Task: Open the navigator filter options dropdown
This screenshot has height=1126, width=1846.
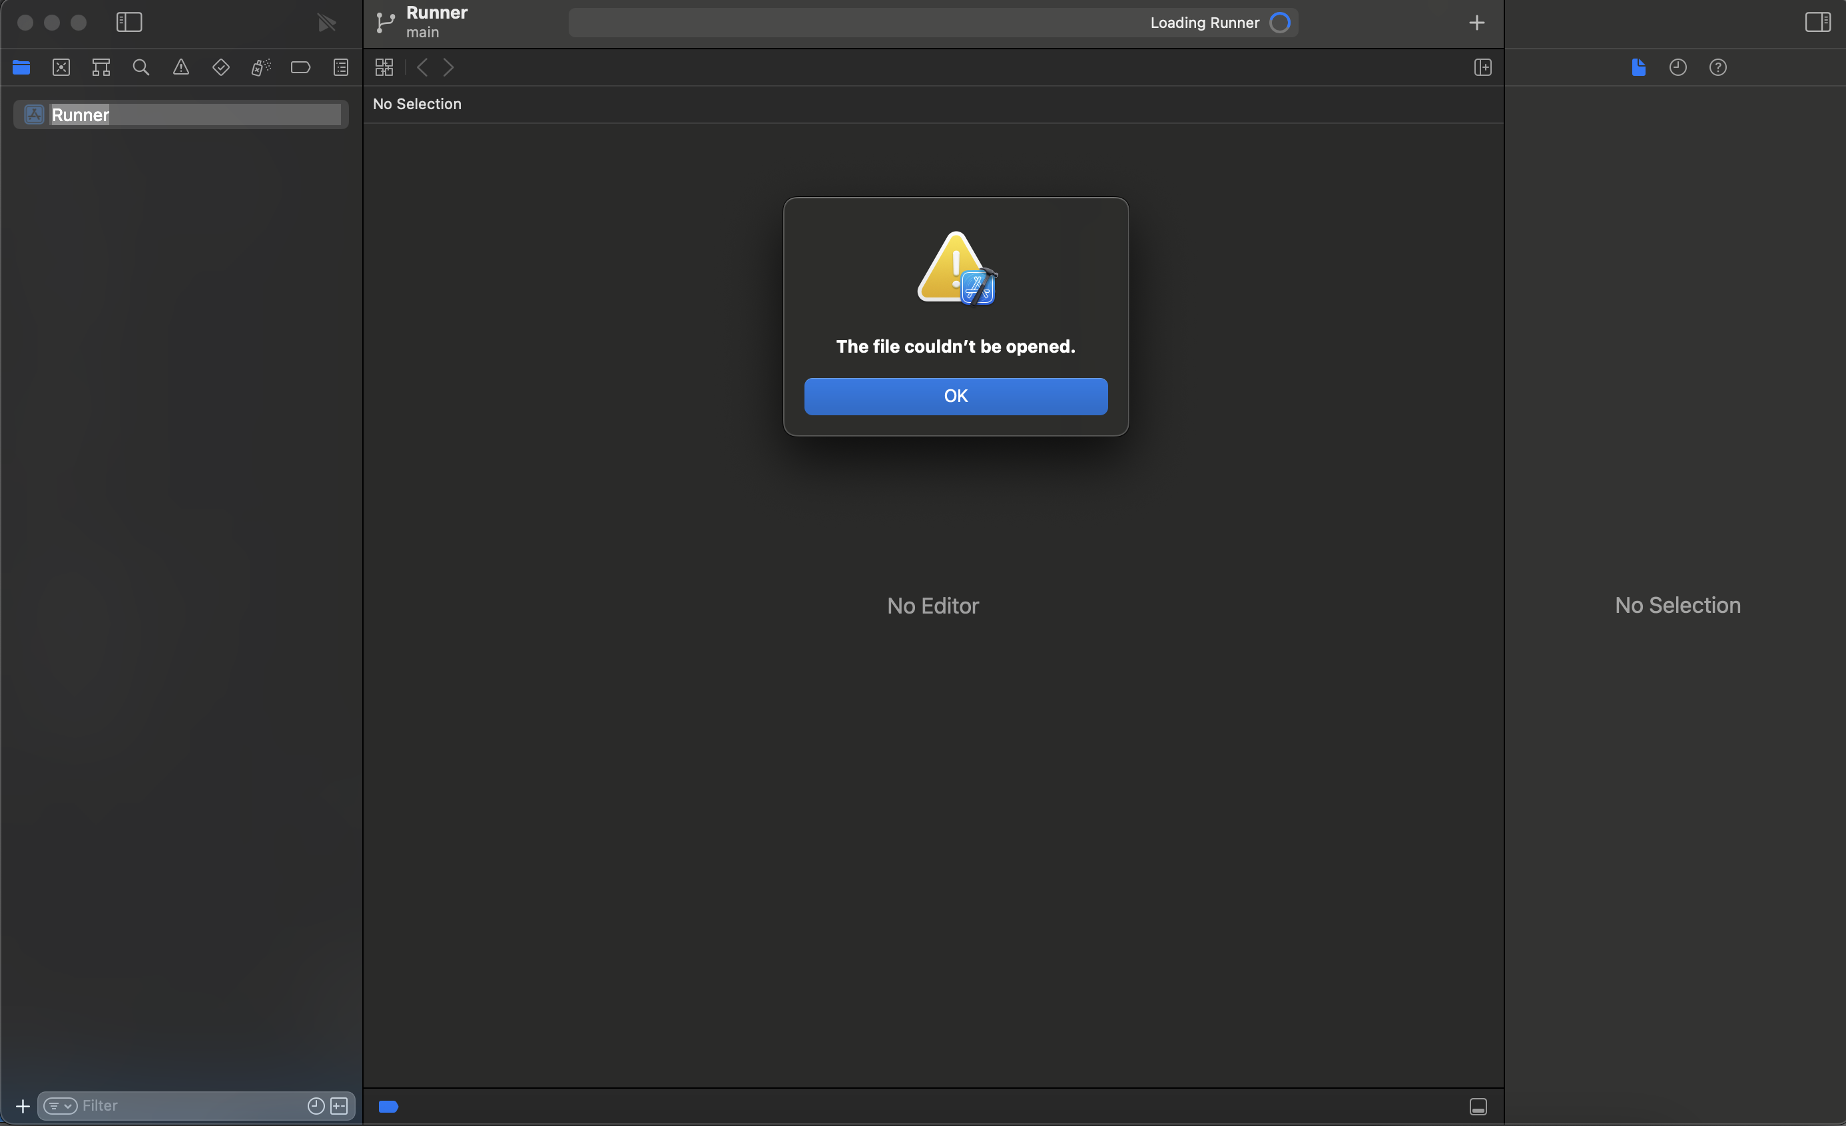Action: point(60,1106)
